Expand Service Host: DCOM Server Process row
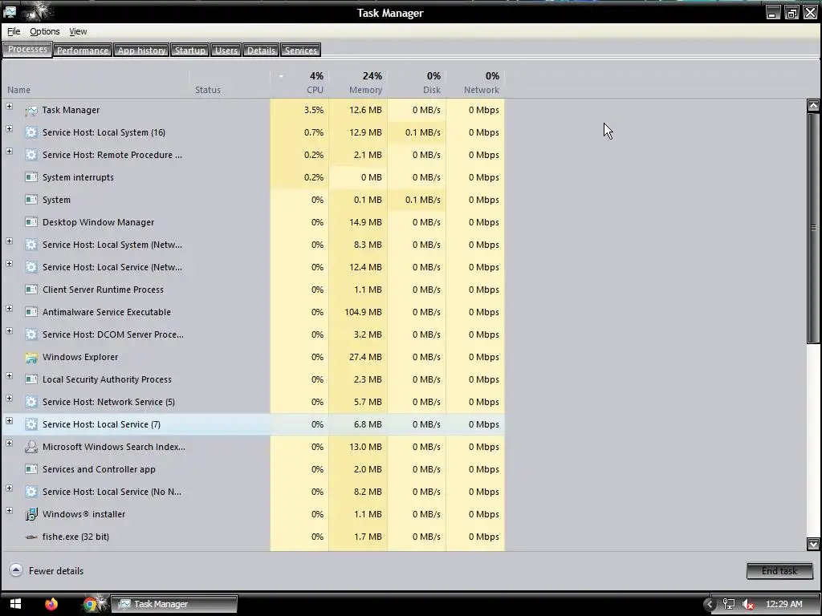Screen dimensions: 822x616 (x=10, y=331)
